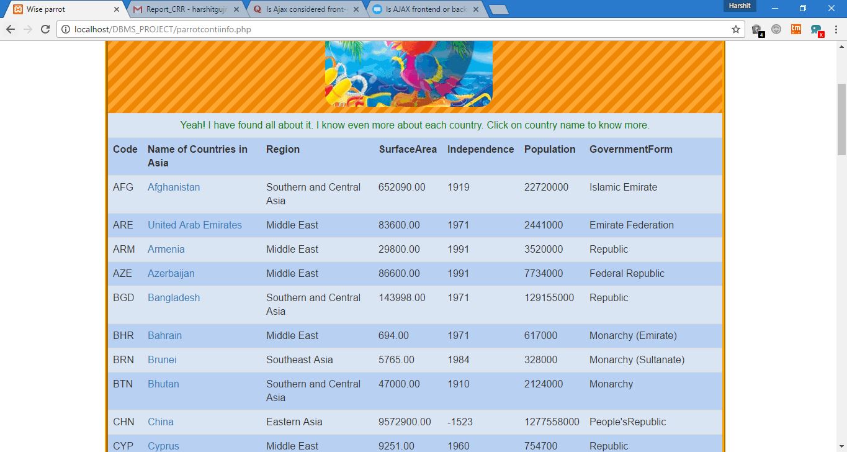Click the ARE code cell
Viewport: 847px width, 452px height.
coord(123,225)
